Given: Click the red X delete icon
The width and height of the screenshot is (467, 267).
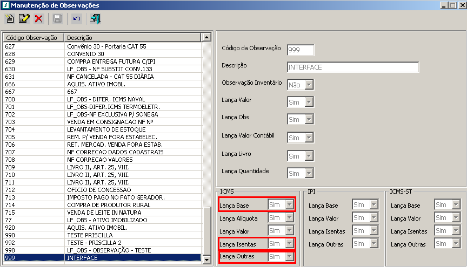Looking at the screenshot, I should point(38,19).
